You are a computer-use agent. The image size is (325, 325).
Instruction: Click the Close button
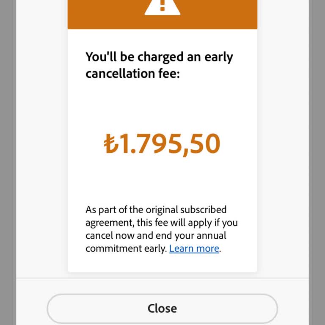coord(162,308)
